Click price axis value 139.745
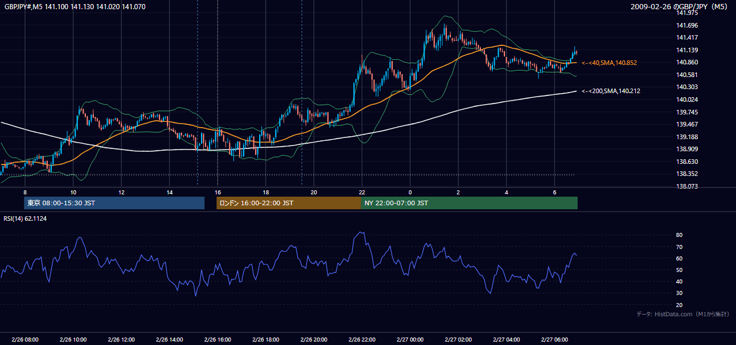 point(686,112)
